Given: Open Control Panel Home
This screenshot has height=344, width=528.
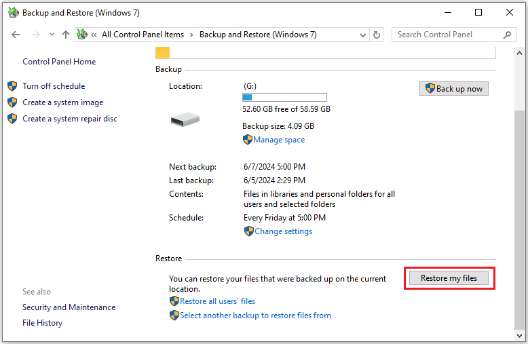Looking at the screenshot, I should tap(59, 62).
